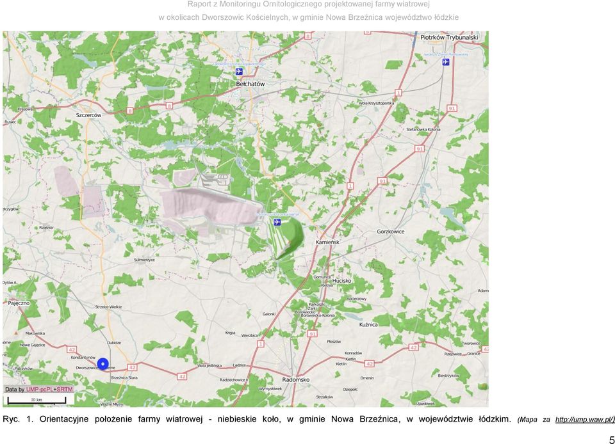
Task: Click the Strzelce Wielkie label
Action: (x=109, y=307)
